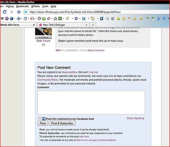Open dropdown arrow beside blue star icon
Image resolution: width=170 pixels, height=147 pixels.
80,19
